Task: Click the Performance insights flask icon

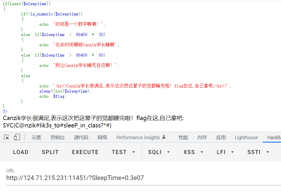Action: tap(164, 137)
